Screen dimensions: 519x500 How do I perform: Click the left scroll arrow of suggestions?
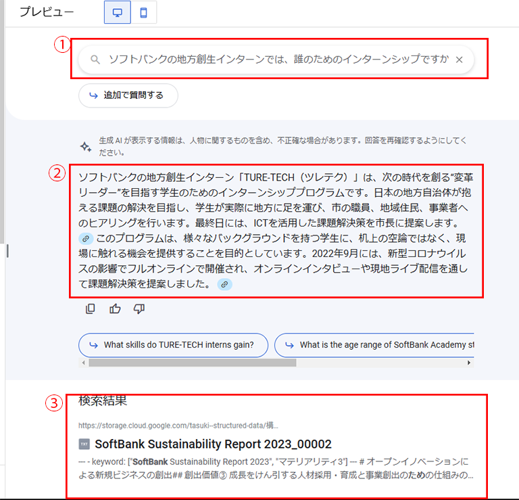point(83,363)
